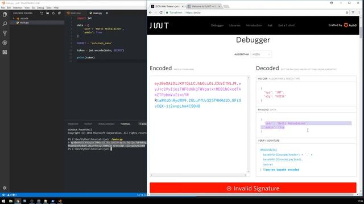
Task: Close the JSON Web Tokens browser tab
Action: 183,6
